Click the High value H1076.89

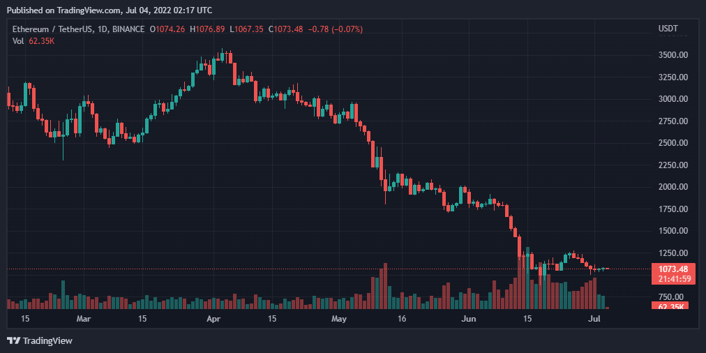click(x=207, y=29)
